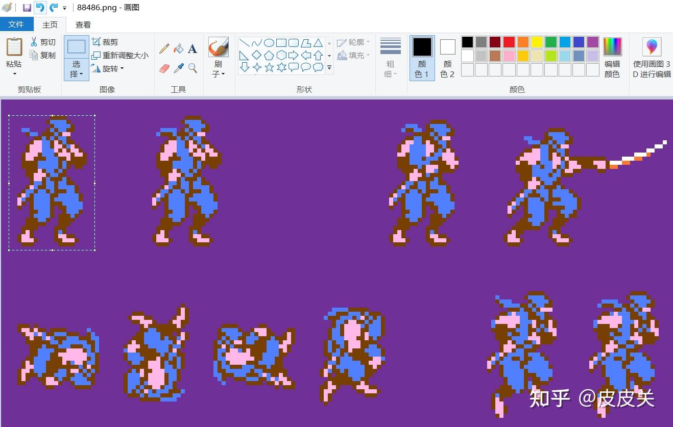Select the Rectangle shape
This screenshot has height=427, width=673.
pos(281,43)
